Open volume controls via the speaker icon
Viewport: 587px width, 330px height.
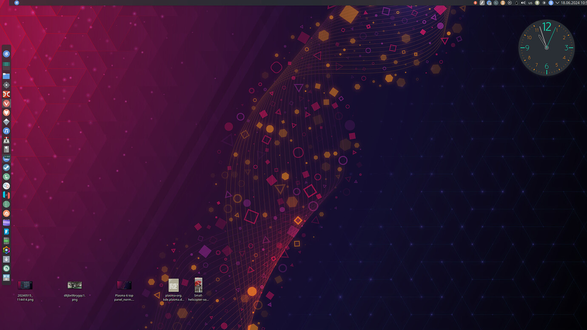tap(523, 3)
